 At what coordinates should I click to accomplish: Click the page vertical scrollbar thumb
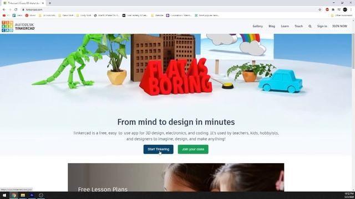pyautogui.click(x=353, y=51)
